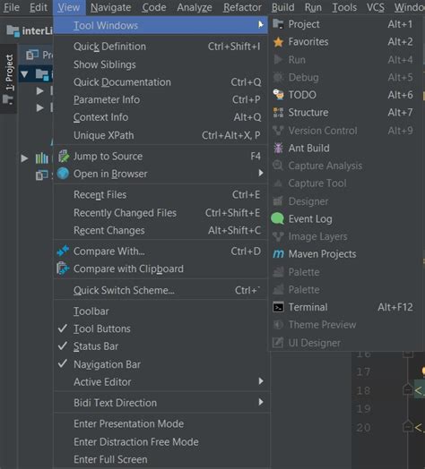The image size is (425, 469).
Task: Toggle the Tool Buttons checkmark option
Action: tap(162, 328)
